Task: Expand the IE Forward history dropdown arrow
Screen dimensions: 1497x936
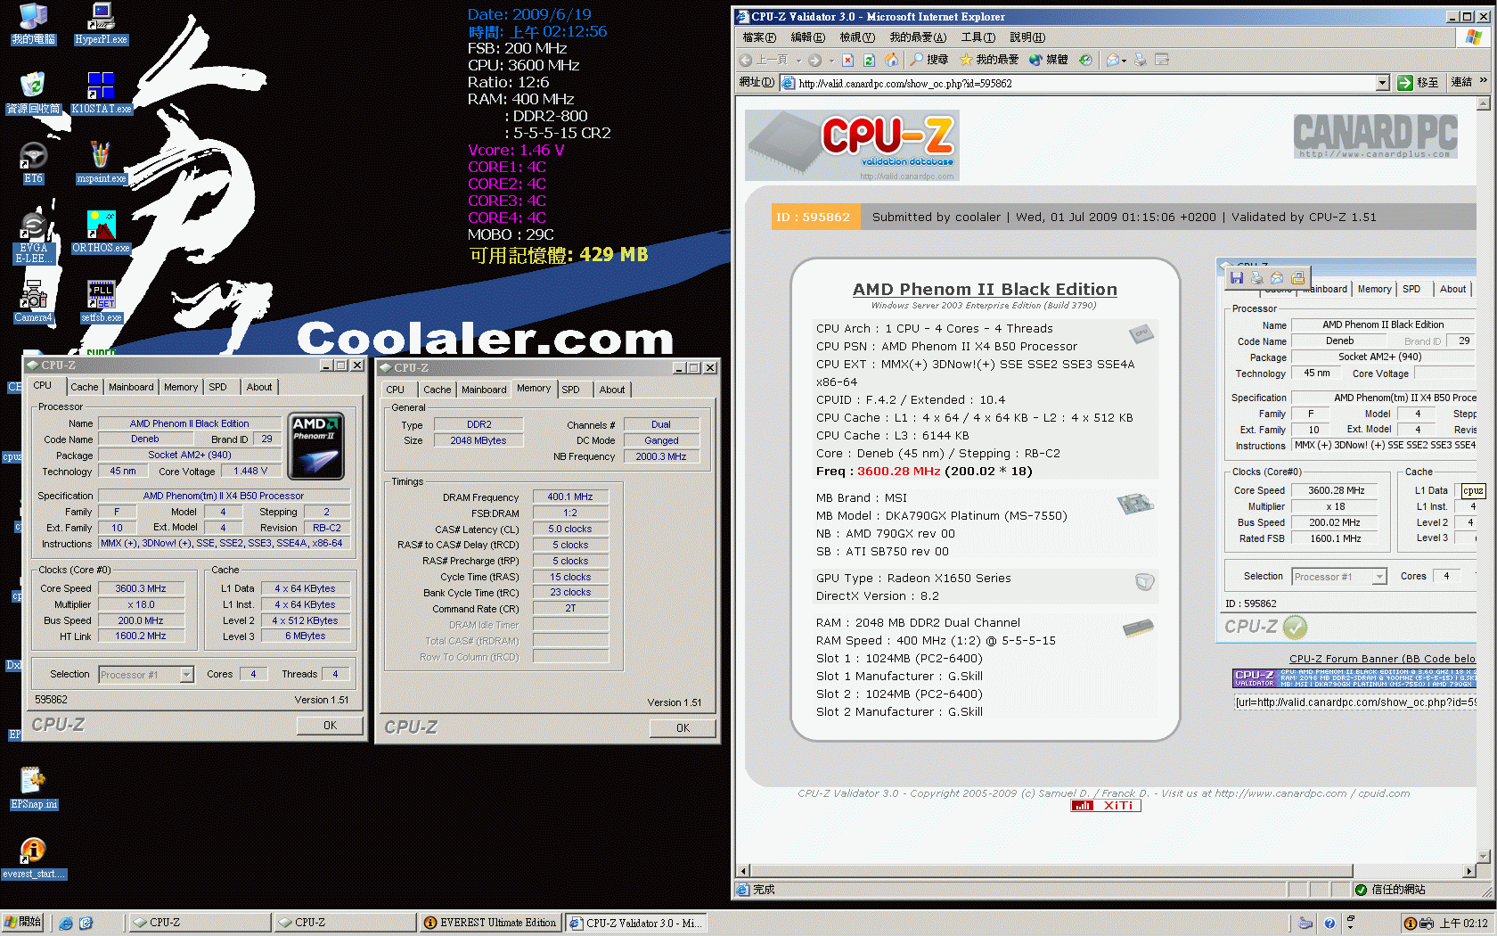Action: tap(831, 61)
